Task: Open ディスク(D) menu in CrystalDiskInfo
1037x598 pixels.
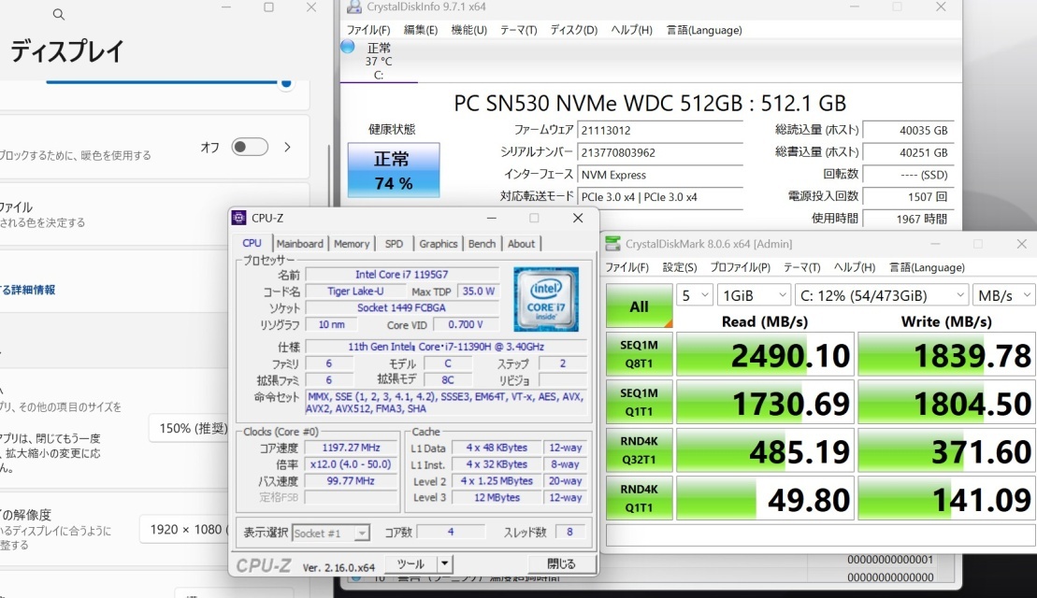Action: pyautogui.click(x=574, y=30)
